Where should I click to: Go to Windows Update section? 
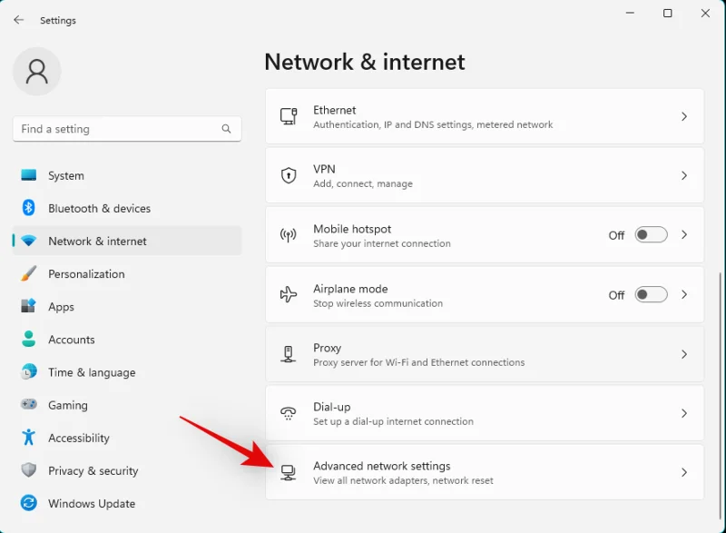pos(91,503)
